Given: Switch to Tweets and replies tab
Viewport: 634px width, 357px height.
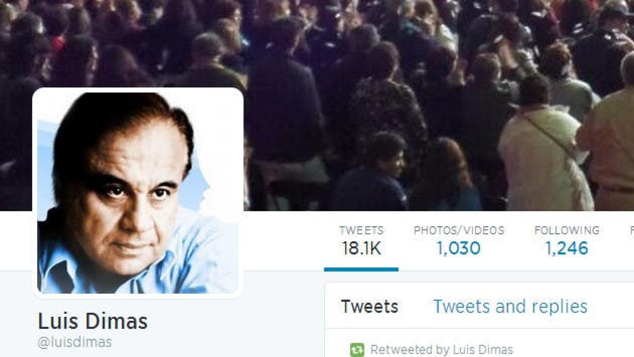Looking at the screenshot, I should coord(510,307).
